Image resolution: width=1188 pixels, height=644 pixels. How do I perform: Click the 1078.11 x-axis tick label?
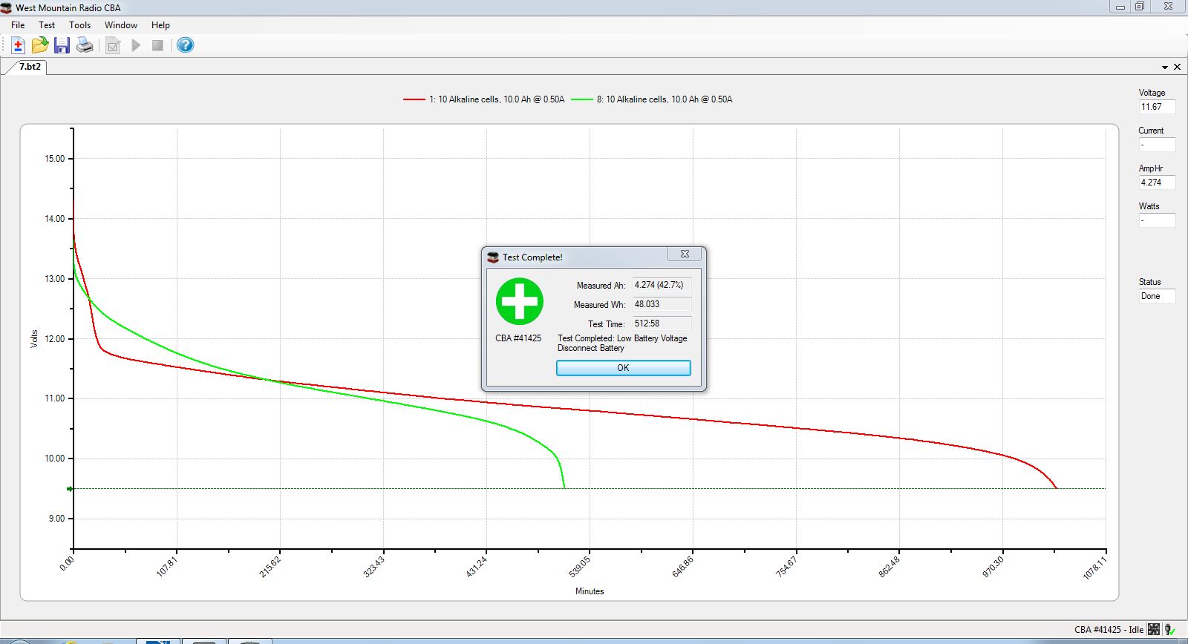pos(1094,568)
